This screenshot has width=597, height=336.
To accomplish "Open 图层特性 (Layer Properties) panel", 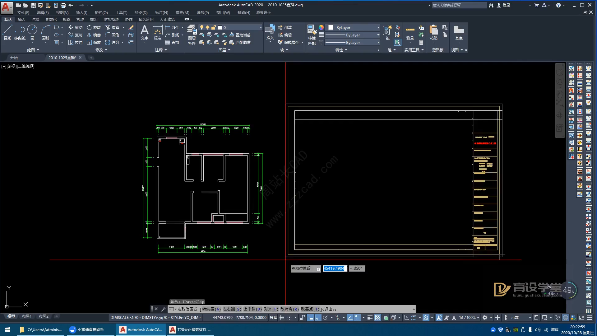I will 192,35.
